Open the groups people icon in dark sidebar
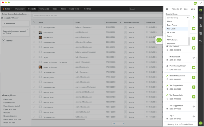The image size is (204, 127). [201, 33]
